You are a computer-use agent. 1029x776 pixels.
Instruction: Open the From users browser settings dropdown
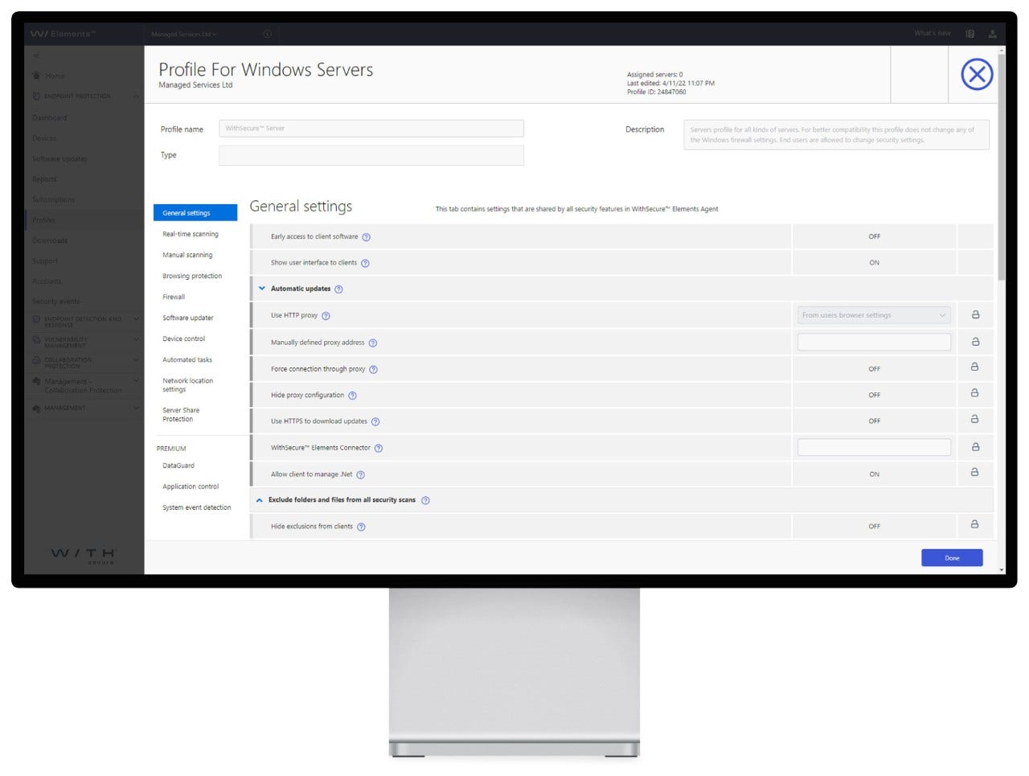(x=874, y=314)
